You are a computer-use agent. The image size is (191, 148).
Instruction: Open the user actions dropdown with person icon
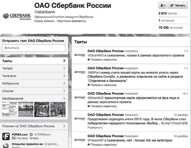(x=163, y=5)
